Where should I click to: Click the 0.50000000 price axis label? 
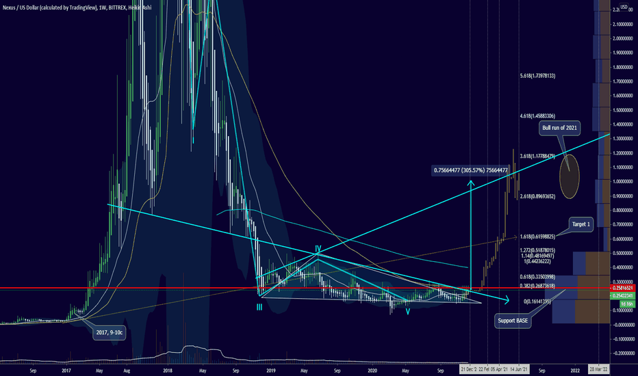(622, 253)
